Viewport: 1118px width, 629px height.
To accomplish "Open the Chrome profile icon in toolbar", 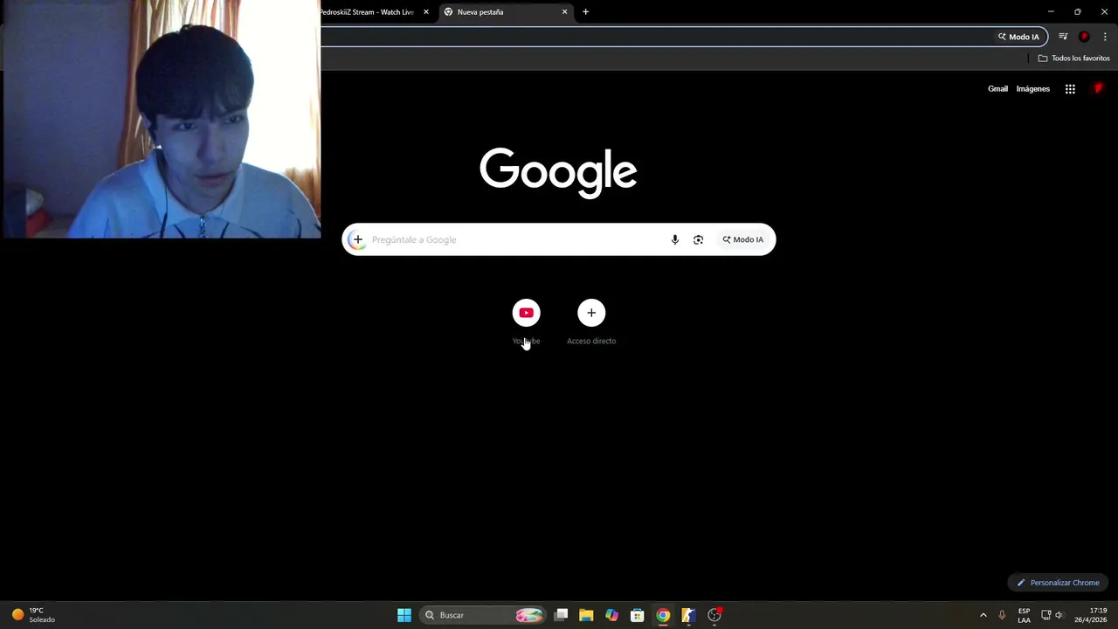I will click(1084, 37).
